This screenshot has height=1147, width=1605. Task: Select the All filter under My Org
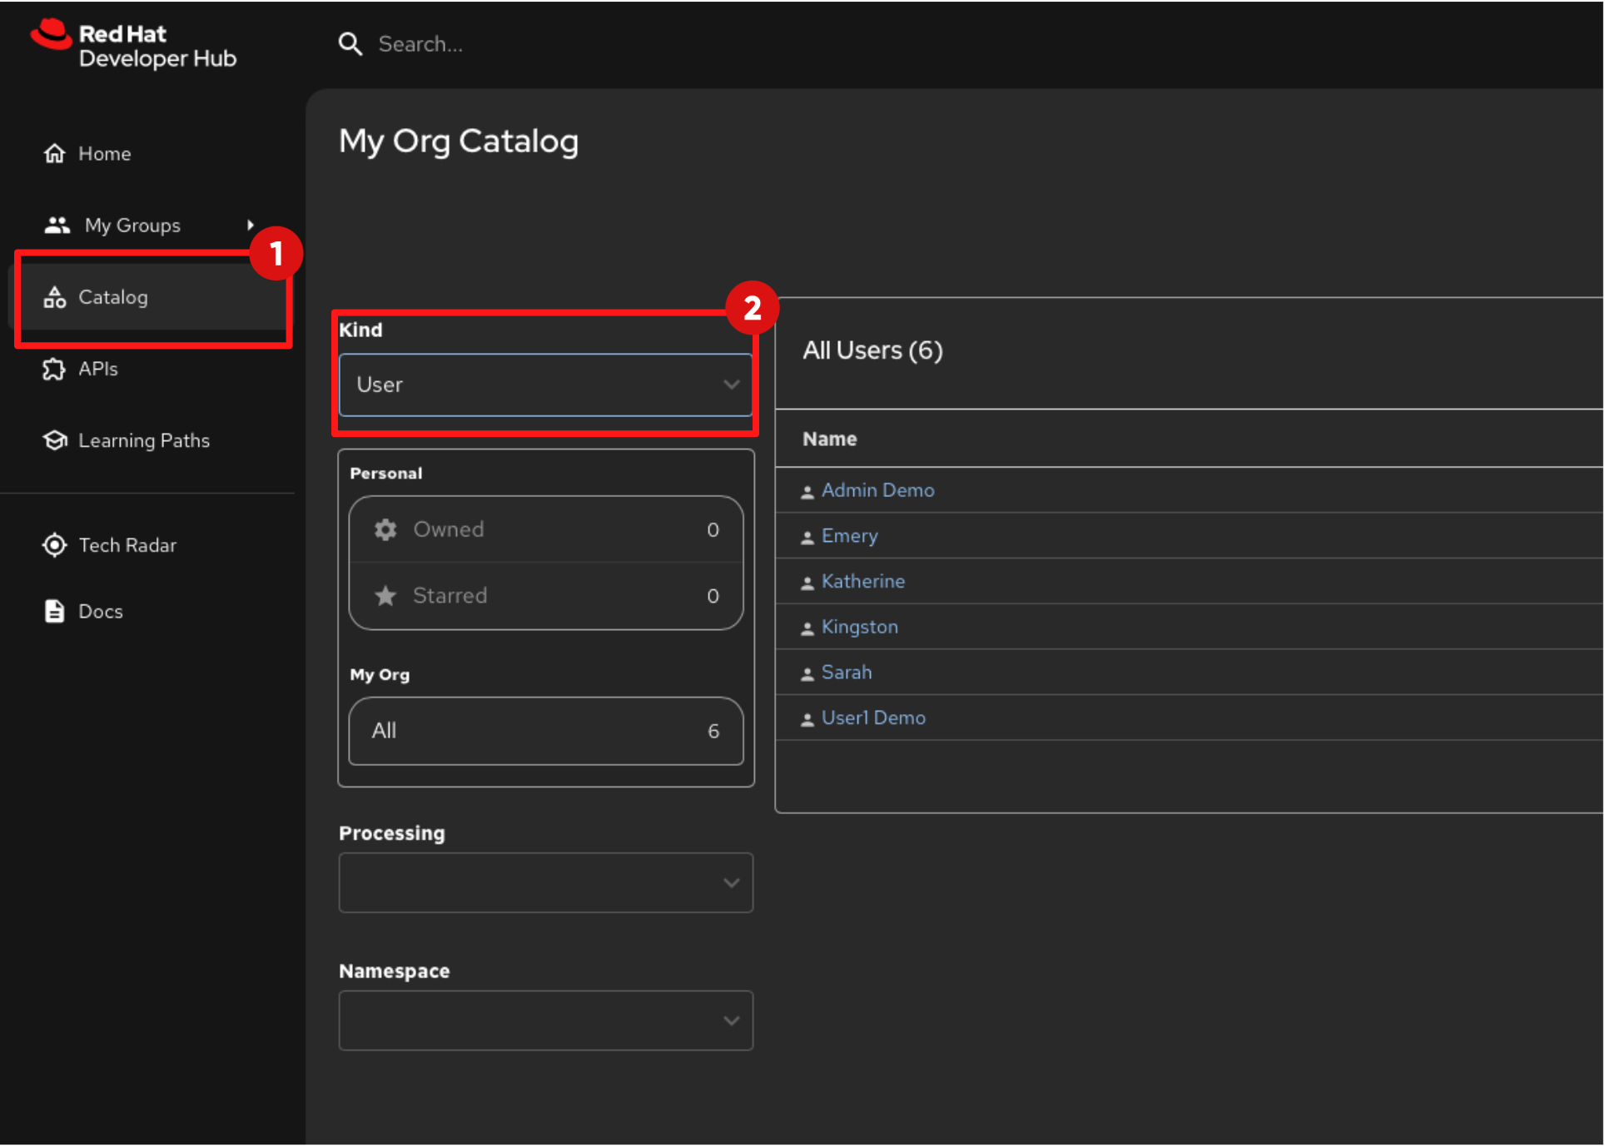point(545,732)
